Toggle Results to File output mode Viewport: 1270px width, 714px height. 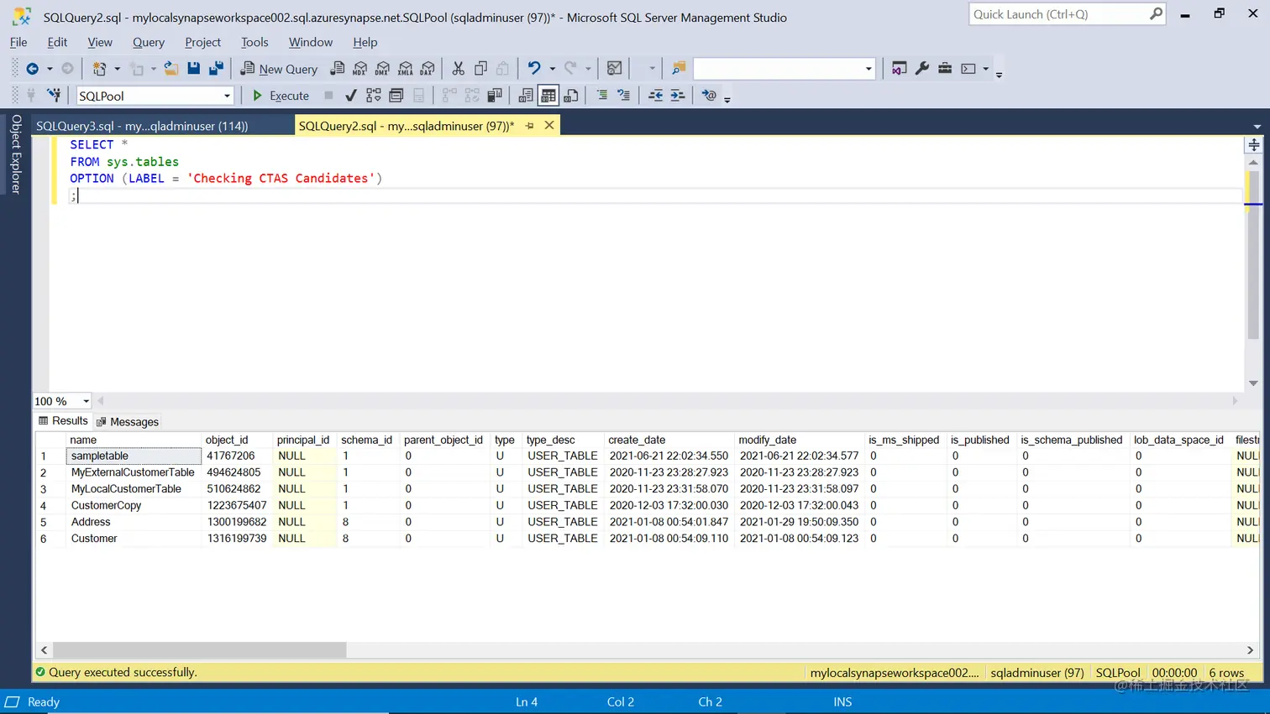point(571,96)
